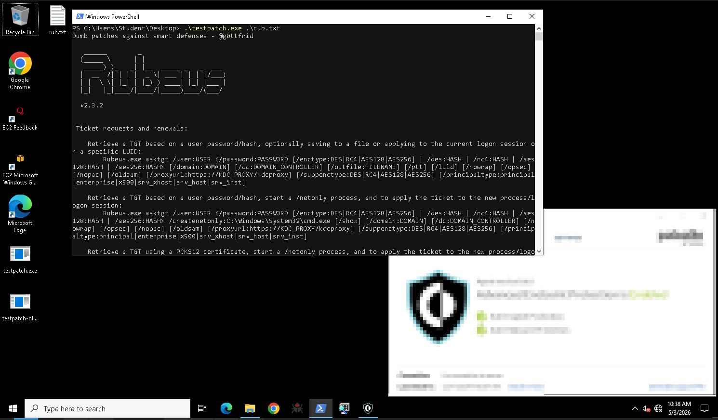This screenshot has height=420, width=718.
Task: Open Task View from the taskbar
Action: (202, 408)
